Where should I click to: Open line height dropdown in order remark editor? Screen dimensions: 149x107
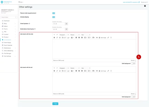pos(64,38)
